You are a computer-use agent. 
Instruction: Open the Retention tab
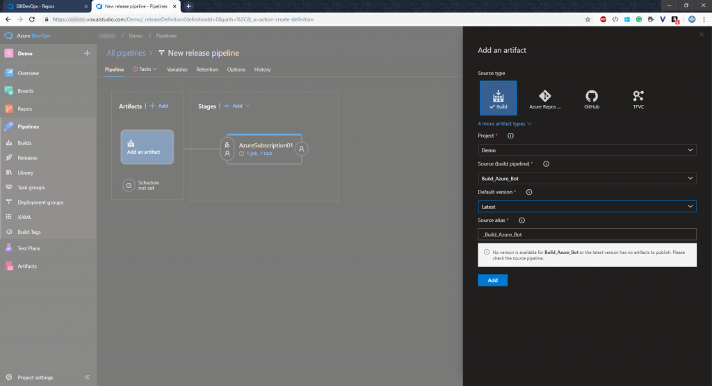pos(207,70)
